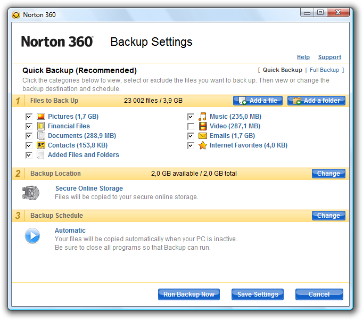Close the Norton 360 window
Screen dimensions: 363x320
pyautogui.click(x=338, y=12)
